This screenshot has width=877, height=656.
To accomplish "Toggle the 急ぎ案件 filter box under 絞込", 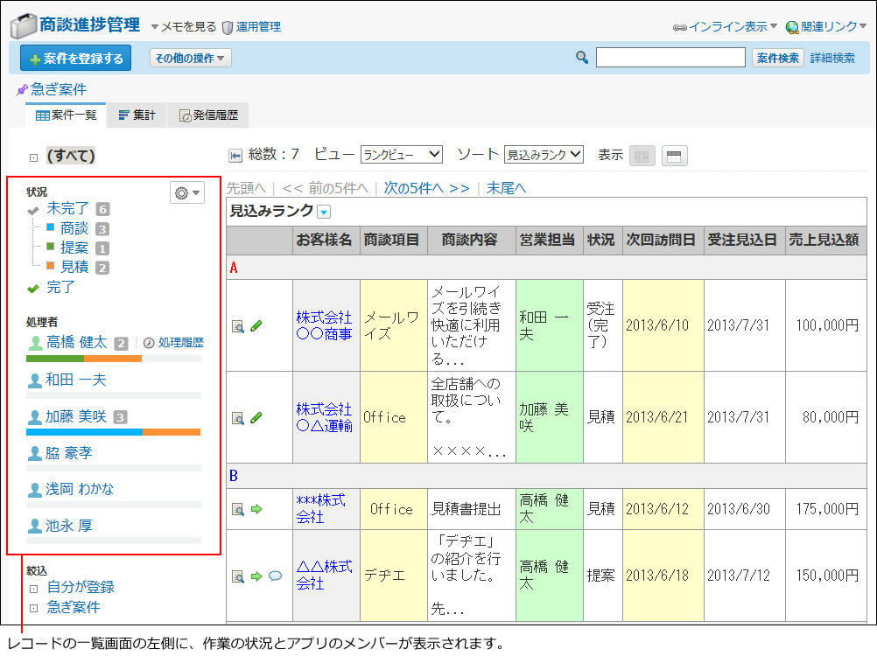I will tap(33, 609).
